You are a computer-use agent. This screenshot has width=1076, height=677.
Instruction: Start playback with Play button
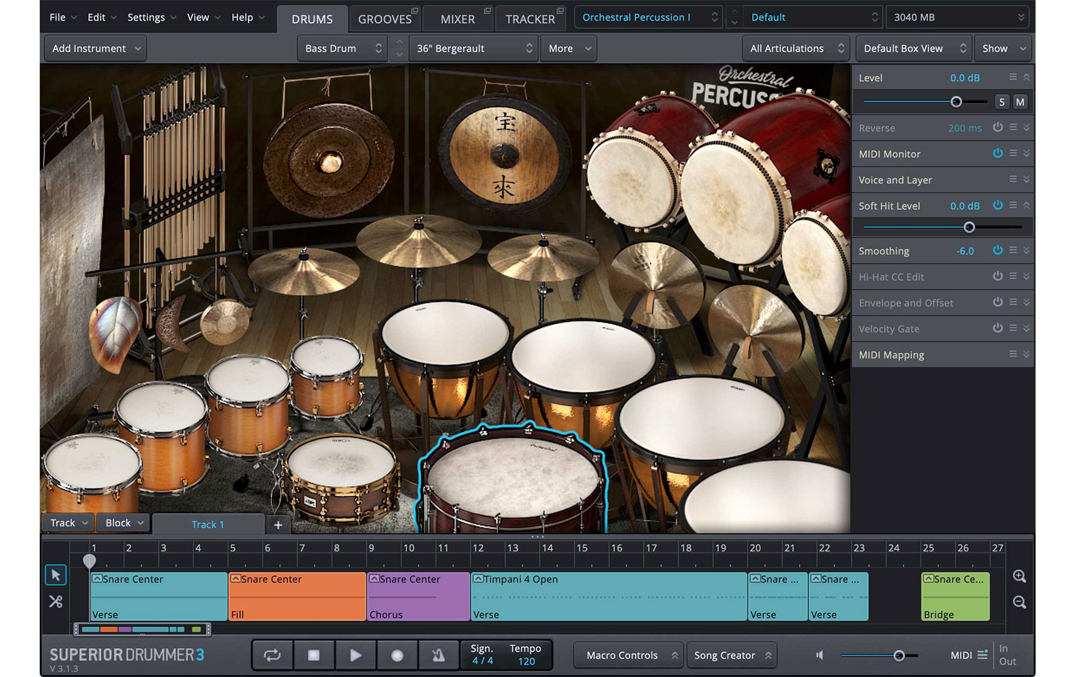[x=356, y=655]
